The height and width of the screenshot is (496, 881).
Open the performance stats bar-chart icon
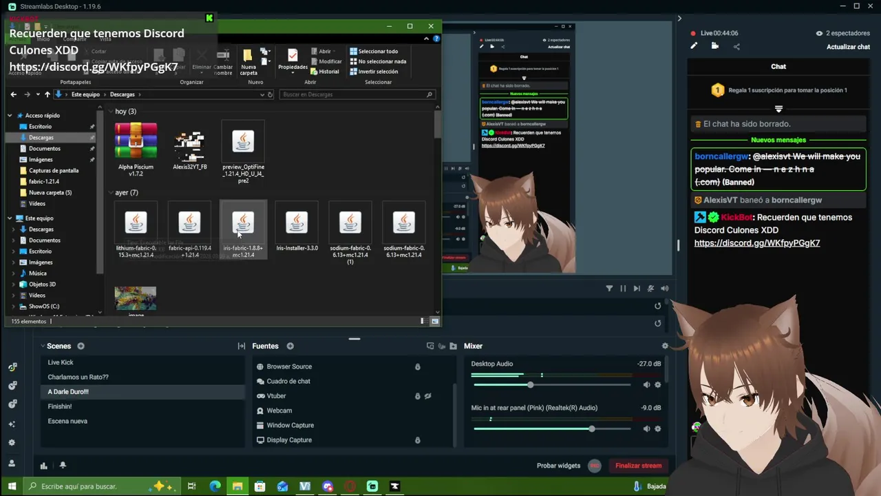pos(44,466)
